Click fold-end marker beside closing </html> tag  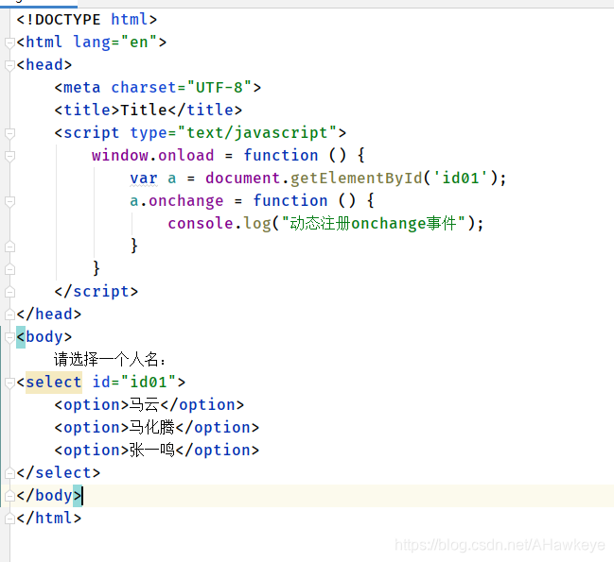pos(9,519)
